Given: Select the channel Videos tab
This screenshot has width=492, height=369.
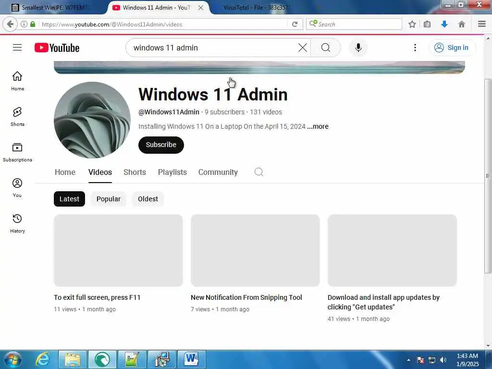Looking at the screenshot, I should click(100, 172).
